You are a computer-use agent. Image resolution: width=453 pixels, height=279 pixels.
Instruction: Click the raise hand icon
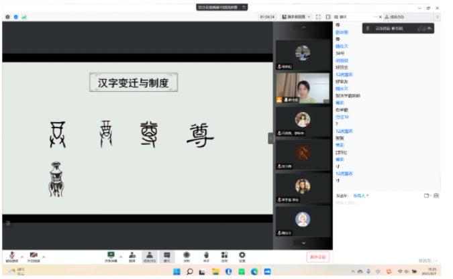pyautogui.click(x=206, y=256)
